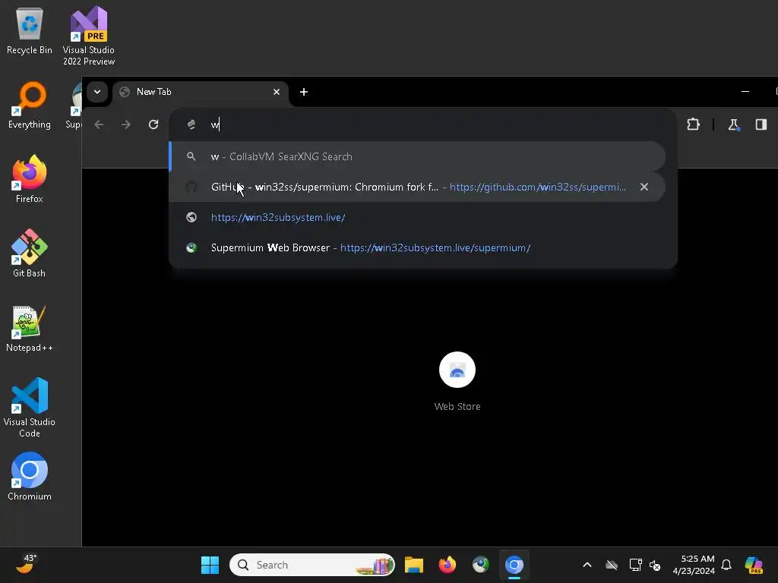The height and width of the screenshot is (583, 778).
Task: Open the Recycle Bin desktop icon
Action: click(x=30, y=30)
